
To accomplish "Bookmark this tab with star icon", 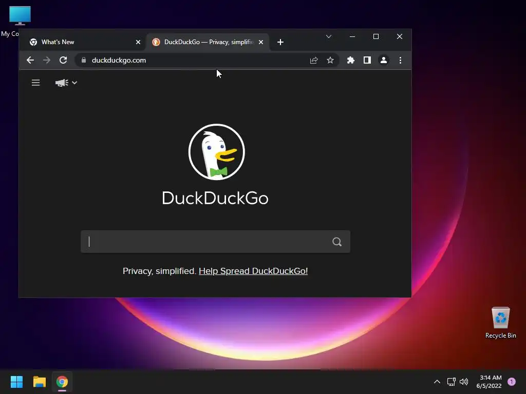I will pos(330,60).
